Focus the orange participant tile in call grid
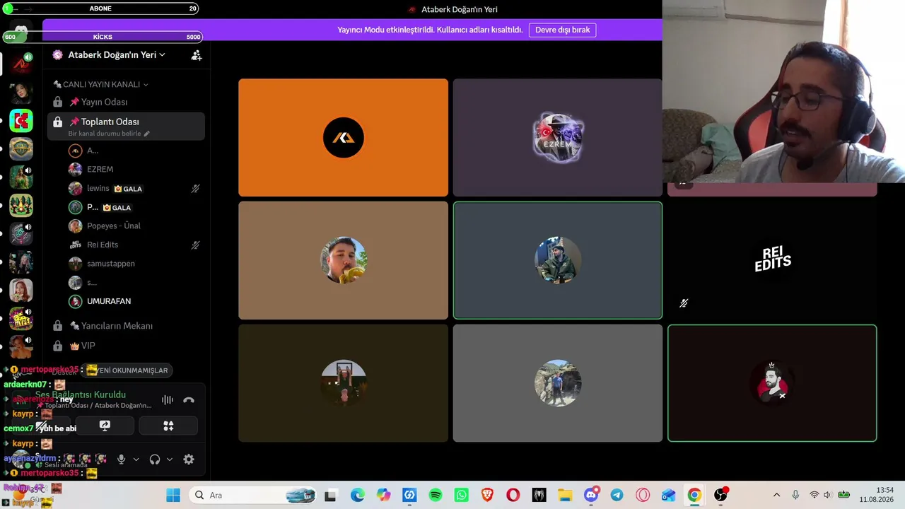The height and width of the screenshot is (509, 905). [x=343, y=138]
